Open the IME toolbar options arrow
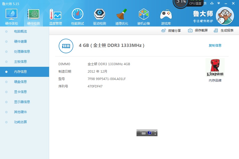Image resolution: width=239 pixels, height=159 pixels. (155, 134)
